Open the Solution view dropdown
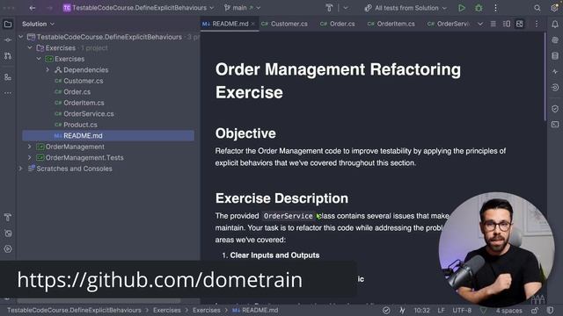The image size is (563, 316). coord(38,24)
